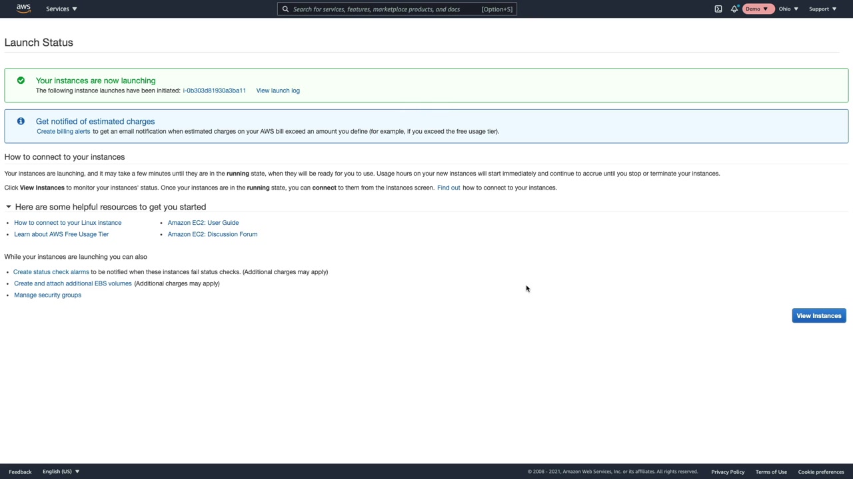Image resolution: width=853 pixels, height=479 pixels.
Task: Manage security groups
Action: click(x=47, y=295)
